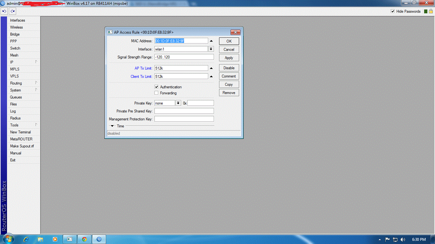Confirm the access rule with OK
This screenshot has width=435, height=244.
(229, 41)
